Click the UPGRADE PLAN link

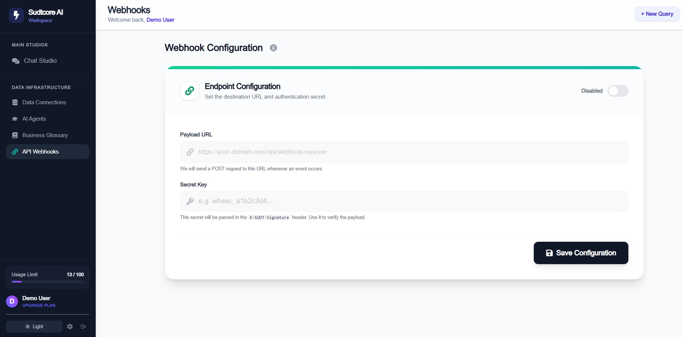point(39,305)
